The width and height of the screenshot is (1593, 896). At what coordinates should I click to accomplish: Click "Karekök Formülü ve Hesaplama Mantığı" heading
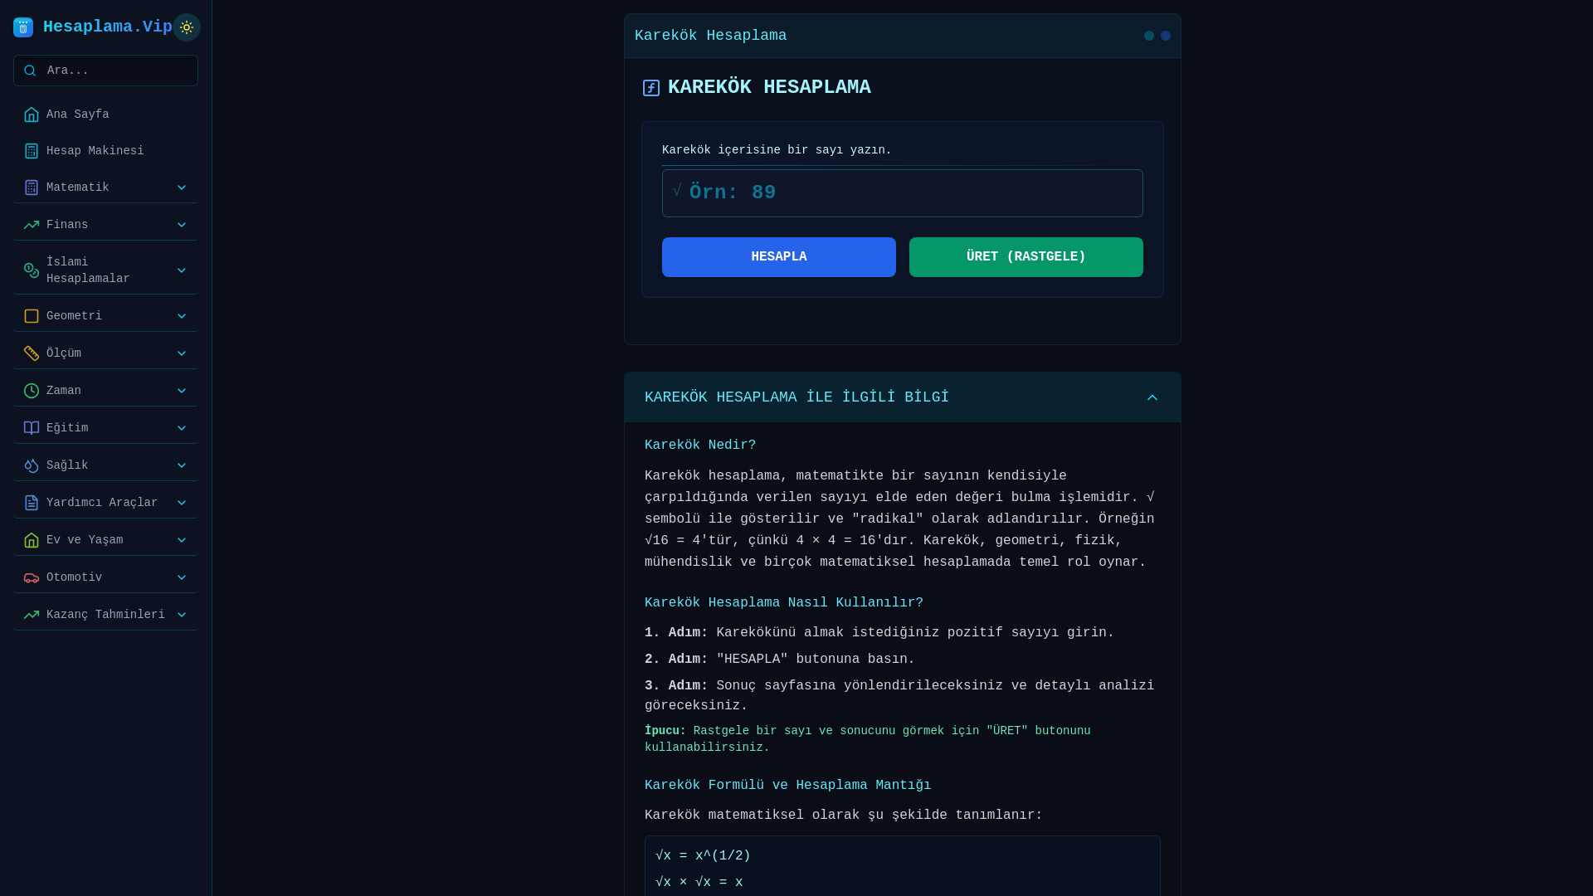point(788,786)
